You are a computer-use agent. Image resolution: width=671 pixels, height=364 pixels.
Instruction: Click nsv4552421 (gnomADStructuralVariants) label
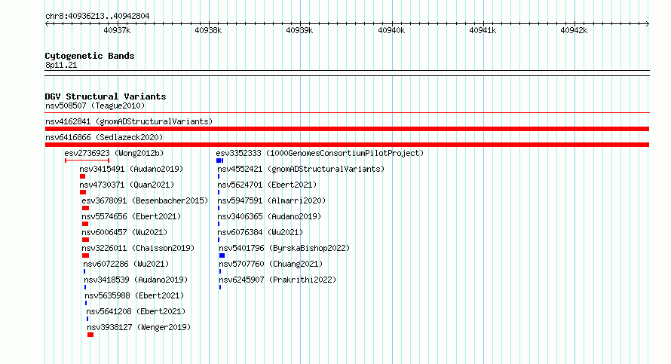(301, 169)
